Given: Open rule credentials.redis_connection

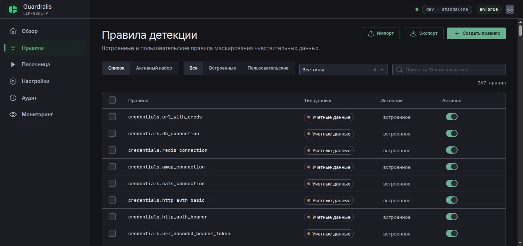Looking at the screenshot, I should 168,150.
